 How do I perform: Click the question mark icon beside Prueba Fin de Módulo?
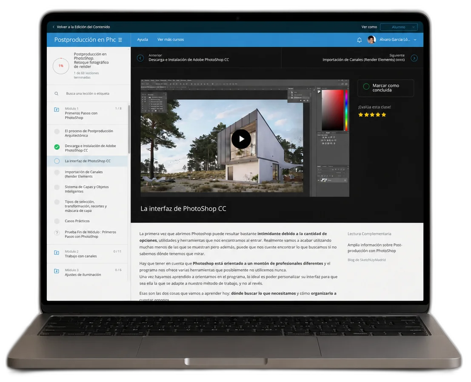pyautogui.click(x=57, y=233)
